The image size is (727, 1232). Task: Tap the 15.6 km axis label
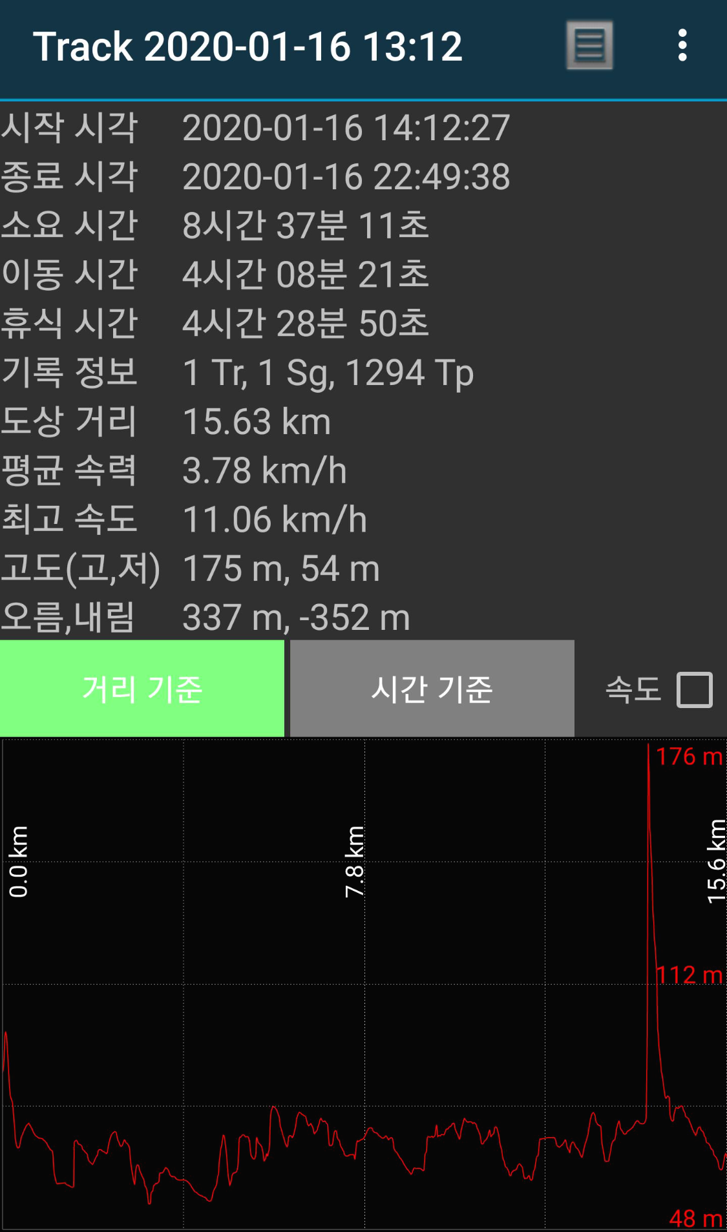(716, 861)
